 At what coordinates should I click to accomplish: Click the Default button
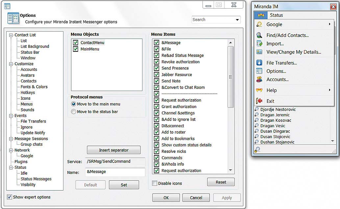point(90,185)
